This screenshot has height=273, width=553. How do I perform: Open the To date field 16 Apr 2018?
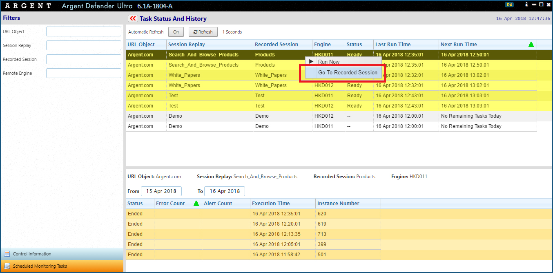coord(224,191)
